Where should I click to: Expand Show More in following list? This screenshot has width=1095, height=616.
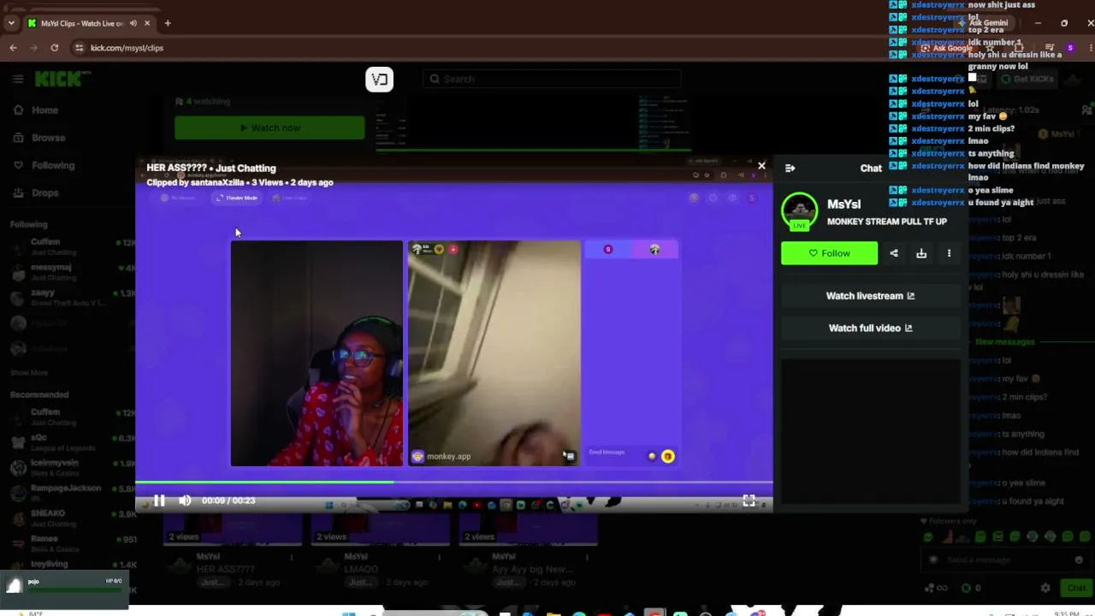pyautogui.click(x=29, y=373)
